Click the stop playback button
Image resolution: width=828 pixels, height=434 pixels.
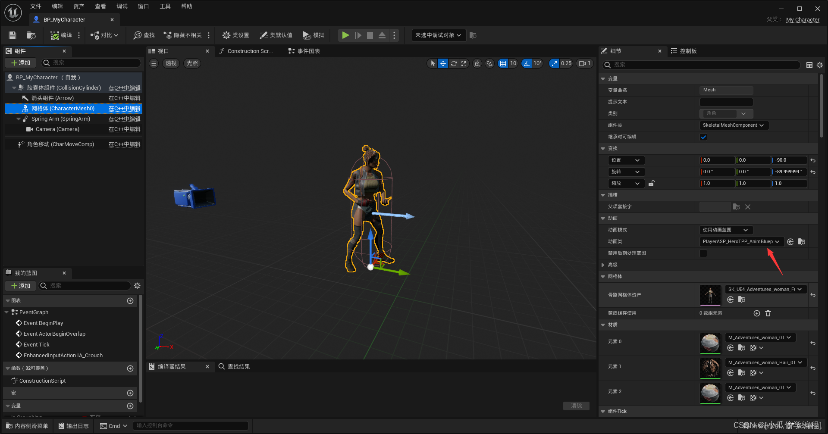(x=370, y=35)
